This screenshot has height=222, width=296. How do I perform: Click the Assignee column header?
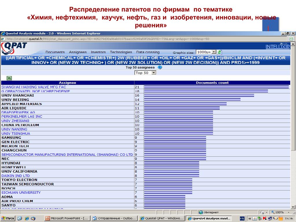[x=68, y=83]
